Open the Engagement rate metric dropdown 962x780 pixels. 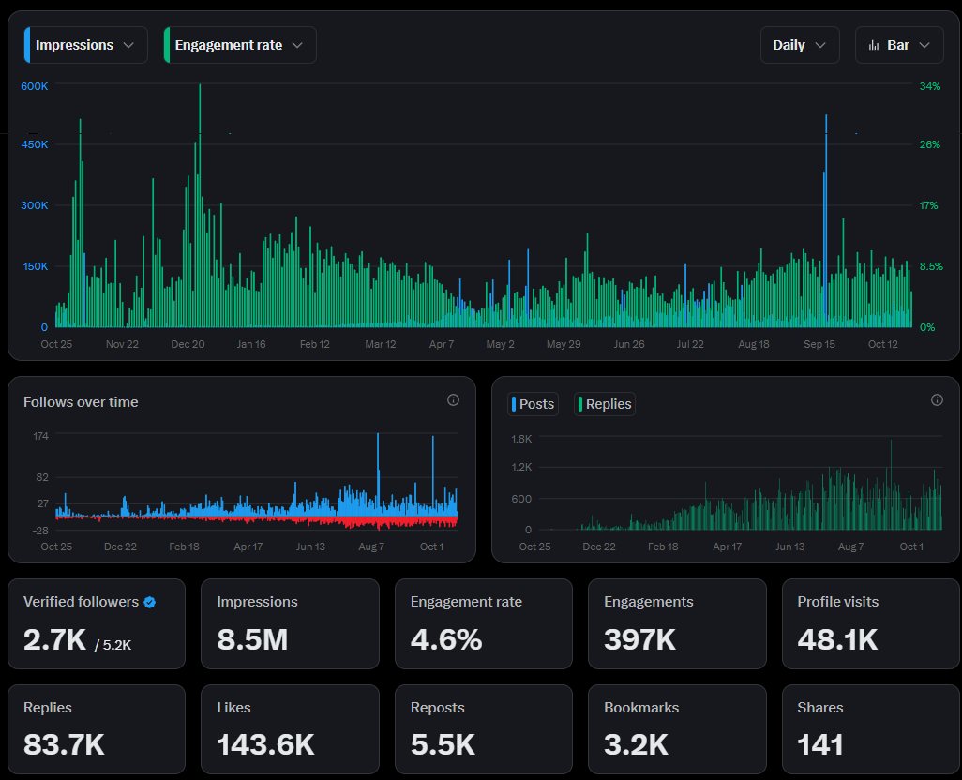(240, 45)
